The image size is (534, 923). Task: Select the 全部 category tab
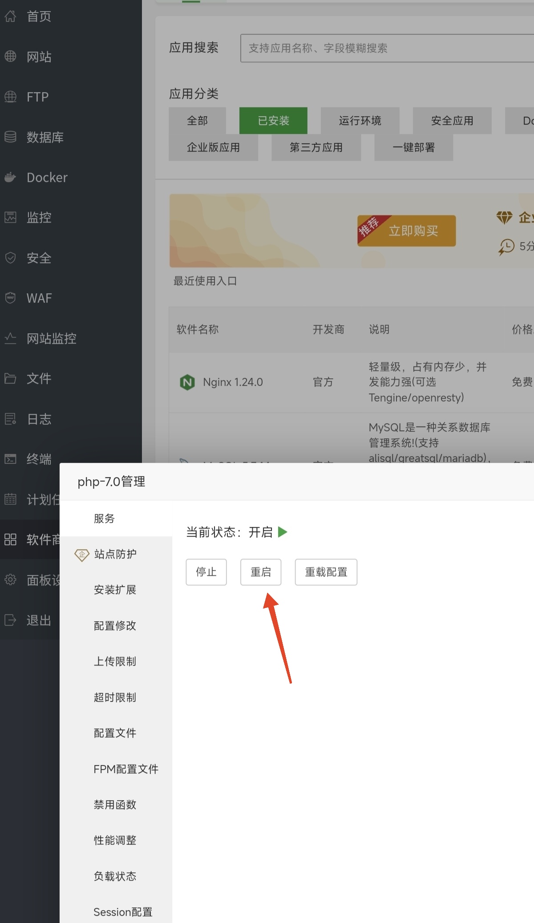tap(197, 121)
